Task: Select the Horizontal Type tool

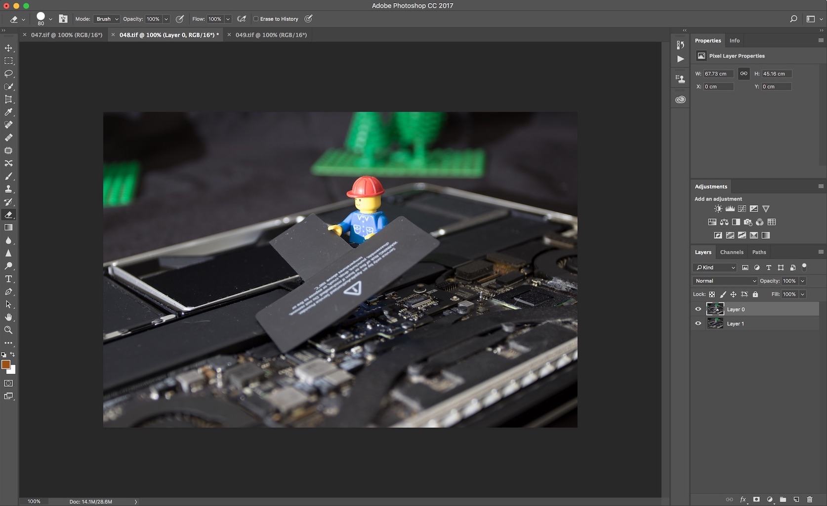Action: [x=8, y=279]
